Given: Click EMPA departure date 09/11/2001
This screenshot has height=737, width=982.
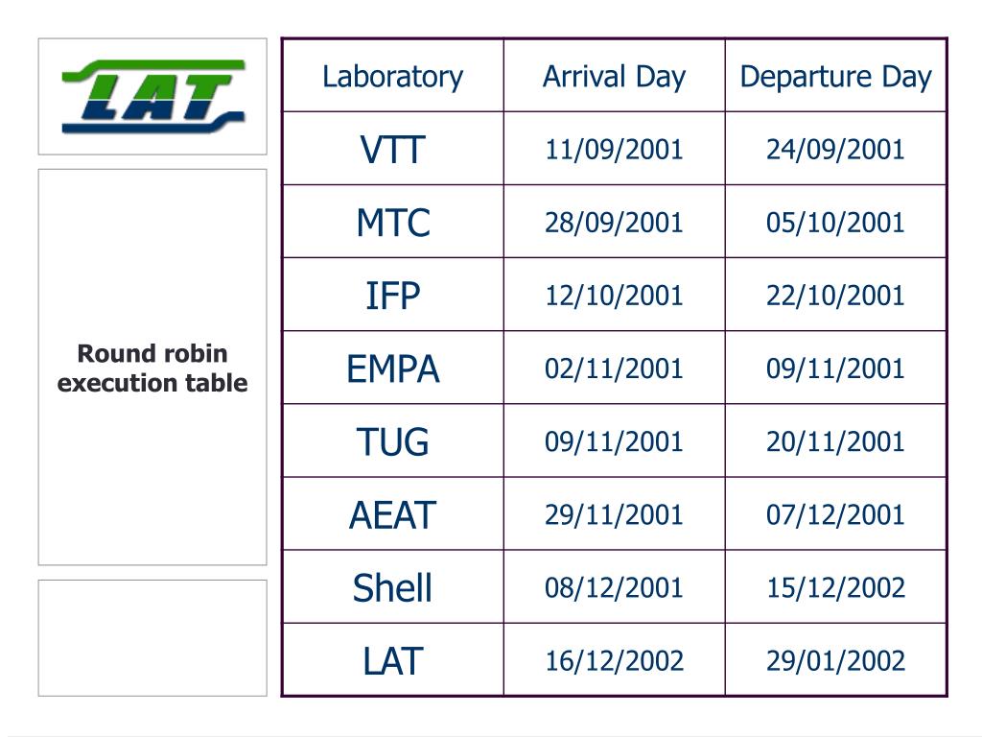Looking at the screenshot, I should [x=835, y=368].
